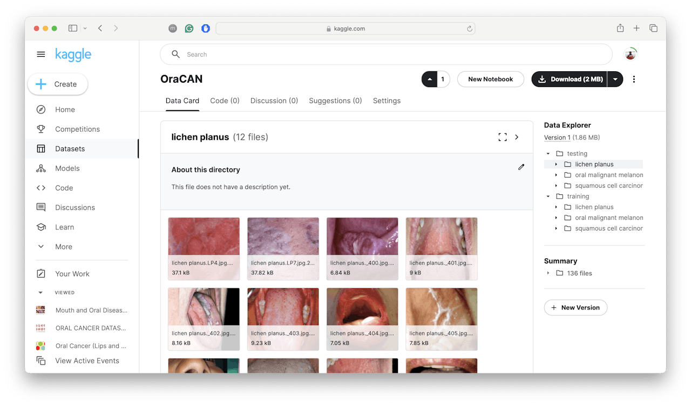
Task: Open the three-dot more options menu
Action: point(634,79)
